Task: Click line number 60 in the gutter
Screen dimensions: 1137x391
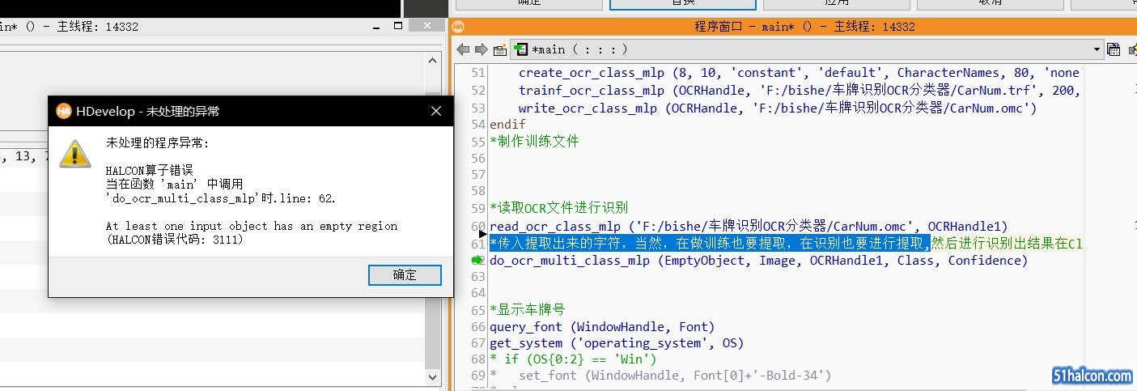Action: click(477, 226)
